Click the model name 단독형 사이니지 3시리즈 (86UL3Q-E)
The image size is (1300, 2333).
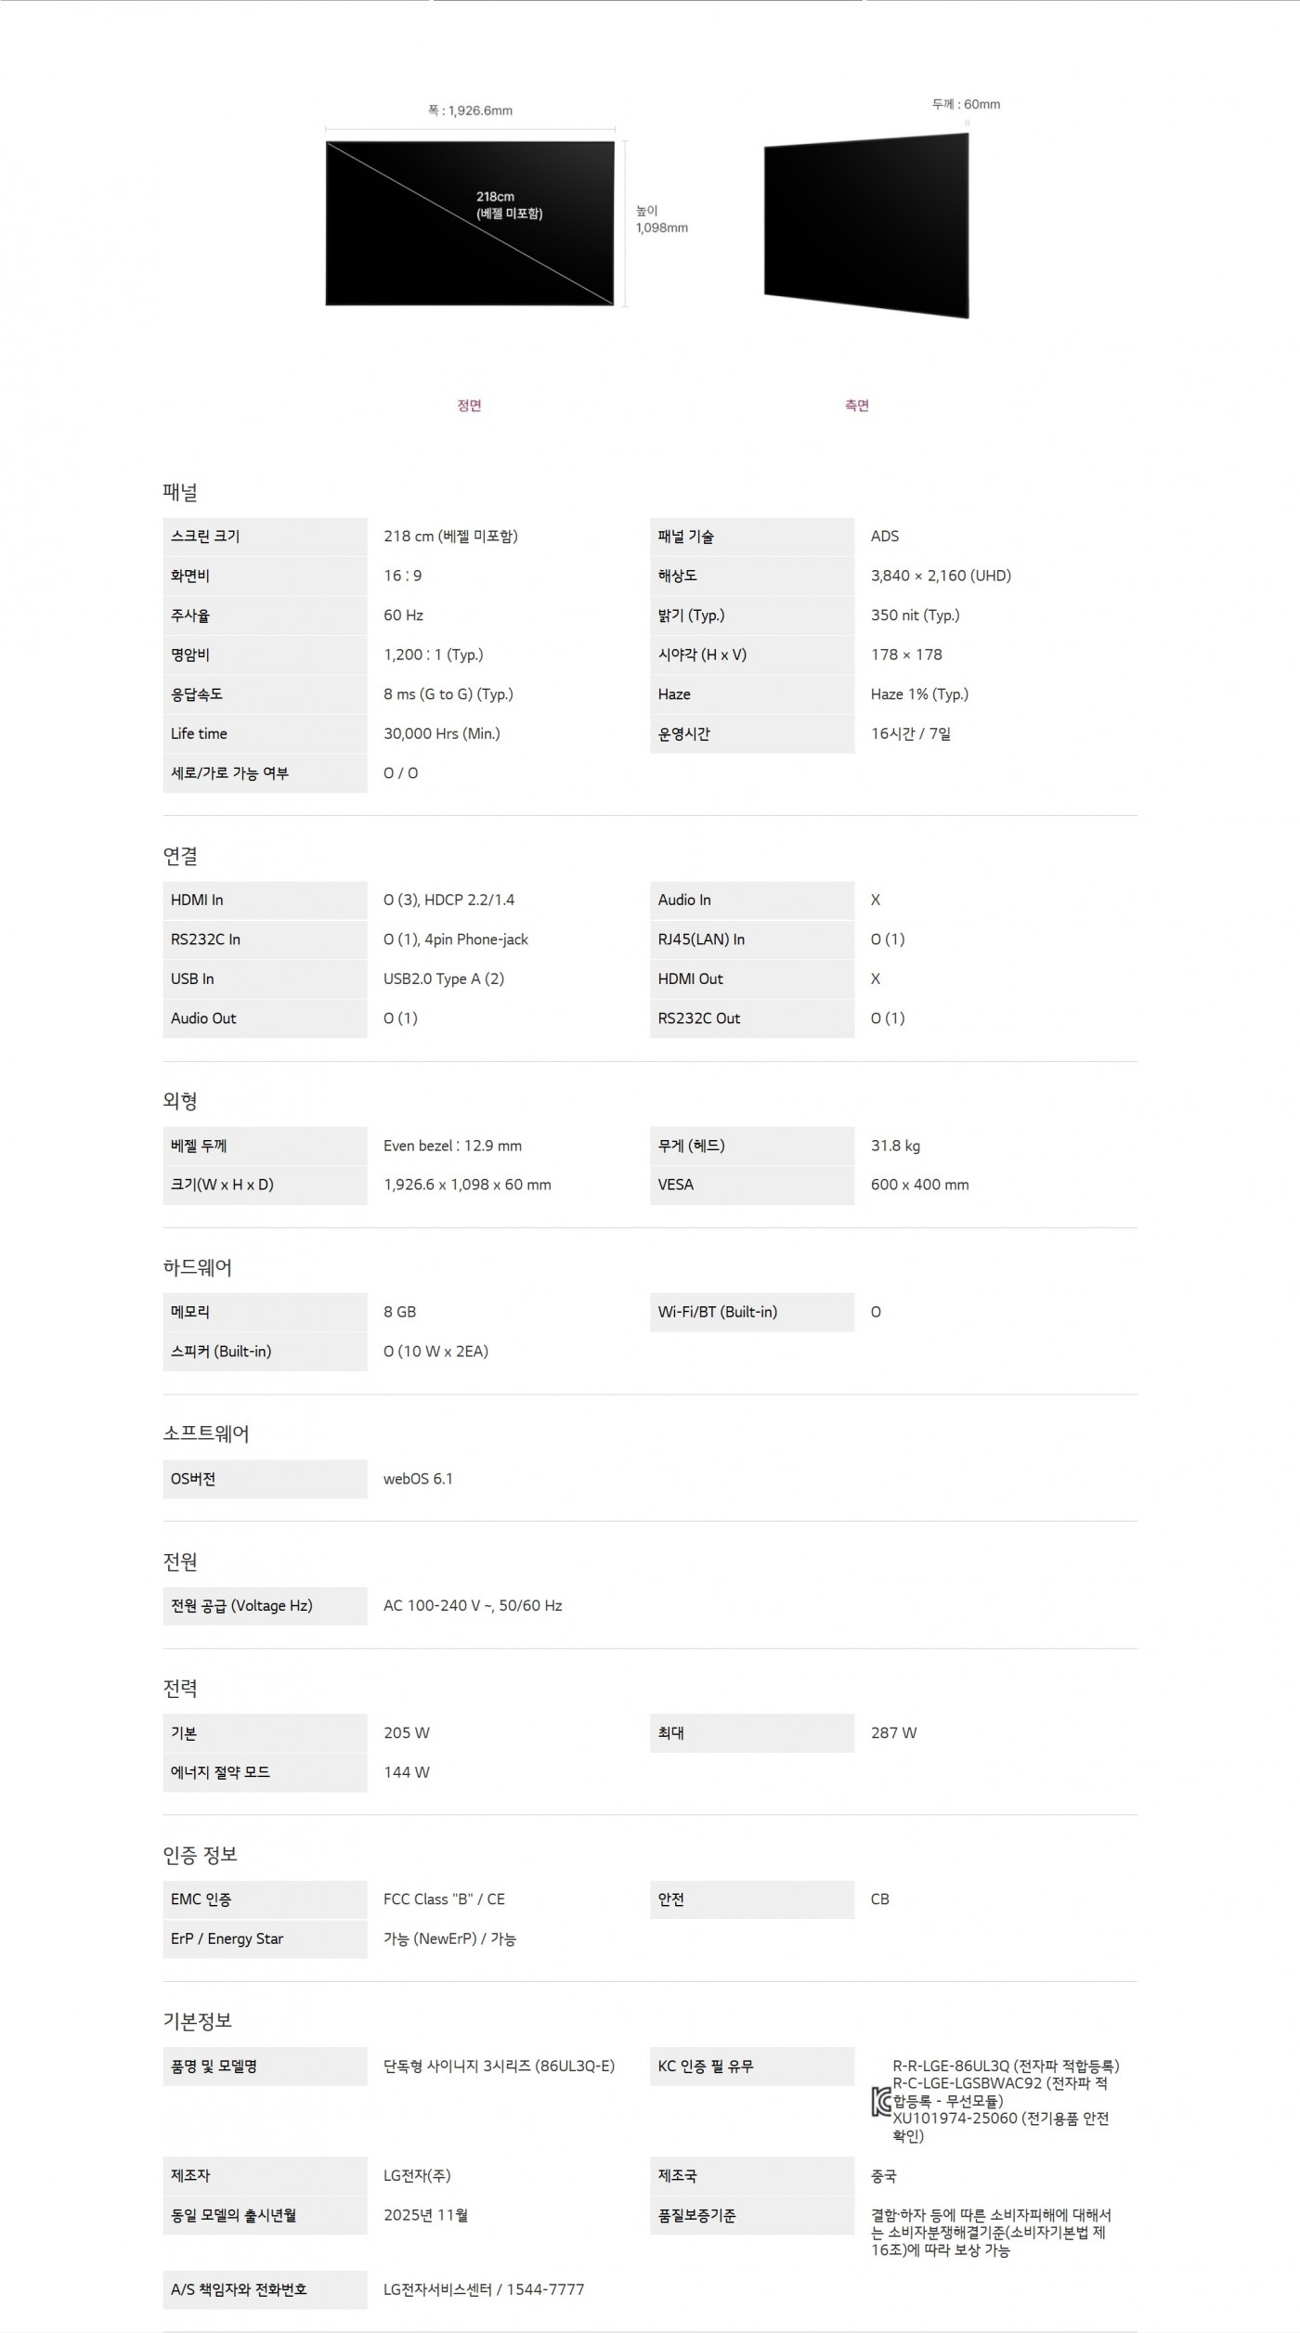coord(499,2066)
